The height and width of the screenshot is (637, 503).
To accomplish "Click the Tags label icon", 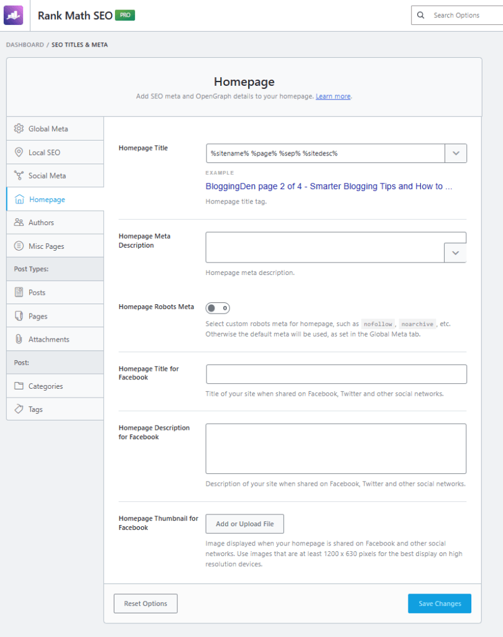I will (x=19, y=409).
